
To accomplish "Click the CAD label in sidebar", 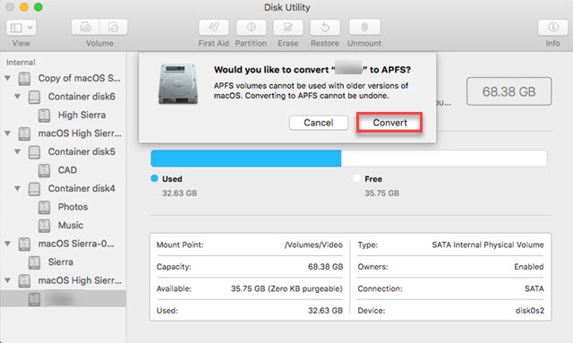I will pos(67,170).
